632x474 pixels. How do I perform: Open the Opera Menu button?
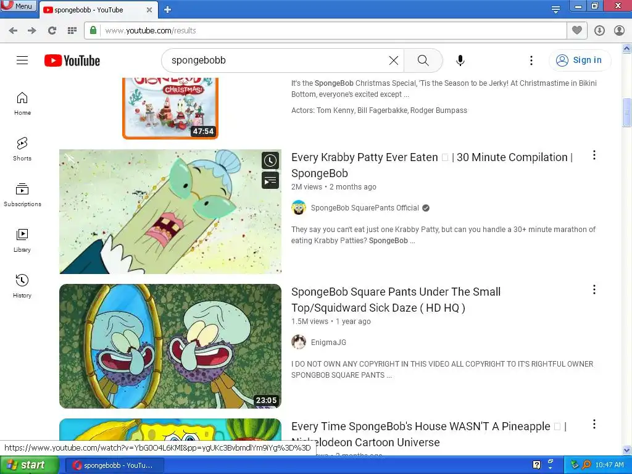(19, 6)
